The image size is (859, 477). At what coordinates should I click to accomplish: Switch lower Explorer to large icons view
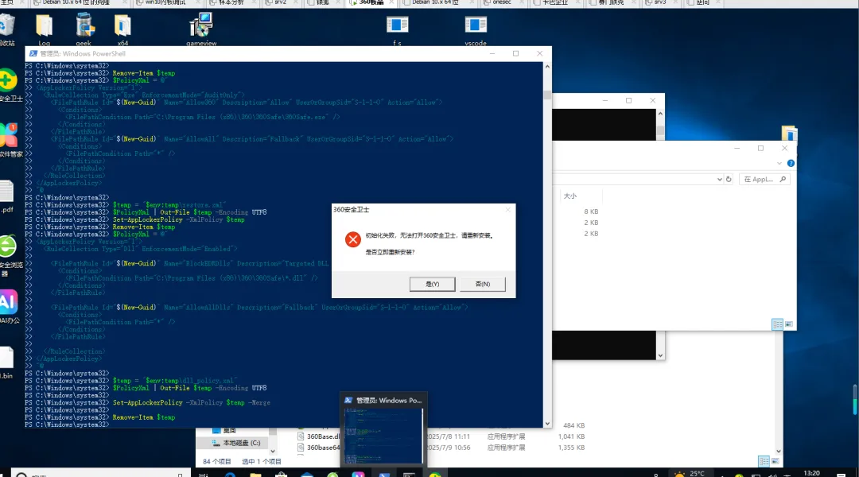[775, 461]
